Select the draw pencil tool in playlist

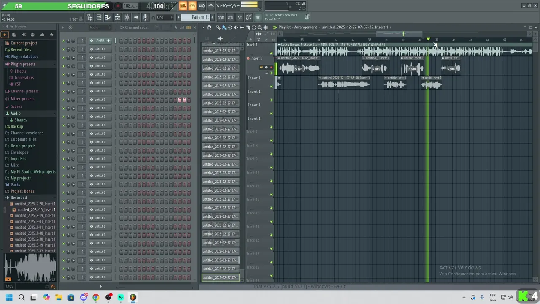point(218,27)
